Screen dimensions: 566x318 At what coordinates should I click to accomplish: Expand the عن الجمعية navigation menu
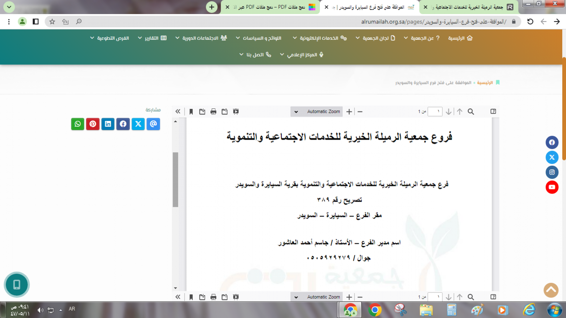tap(422, 38)
